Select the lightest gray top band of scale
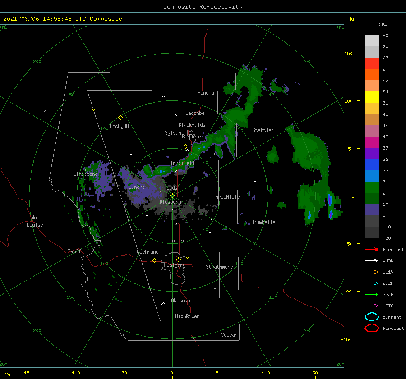This screenshot has width=406, height=379. pos(372,41)
